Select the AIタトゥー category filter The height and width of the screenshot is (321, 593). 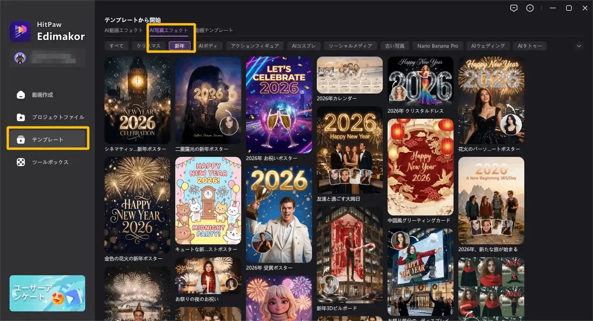(530, 46)
